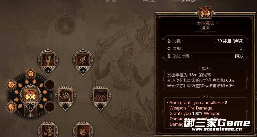
Task: Select the running figure skill icon
Action: tap(83, 60)
